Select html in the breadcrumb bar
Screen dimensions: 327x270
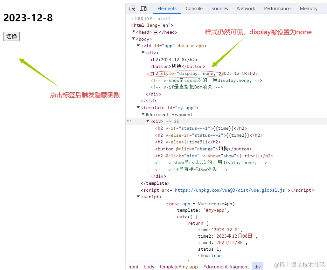pos(133,267)
